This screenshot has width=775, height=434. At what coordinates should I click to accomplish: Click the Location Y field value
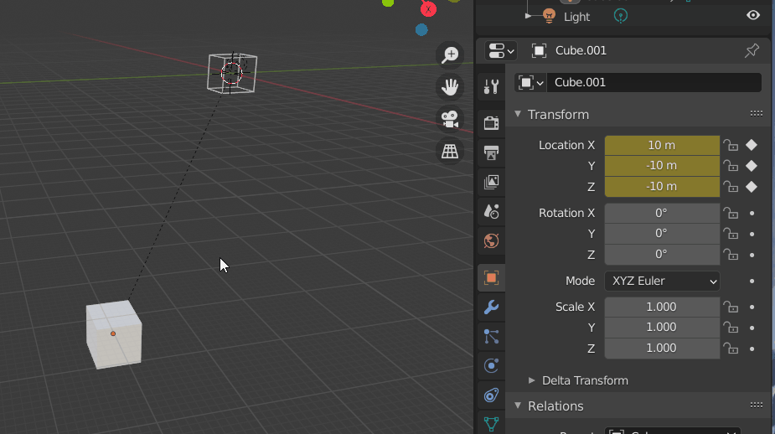click(x=662, y=166)
